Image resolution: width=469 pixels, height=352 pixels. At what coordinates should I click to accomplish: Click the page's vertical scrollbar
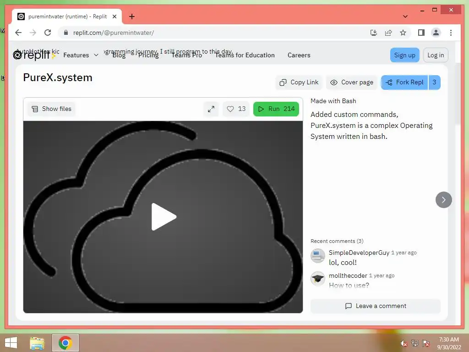(458, 94)
